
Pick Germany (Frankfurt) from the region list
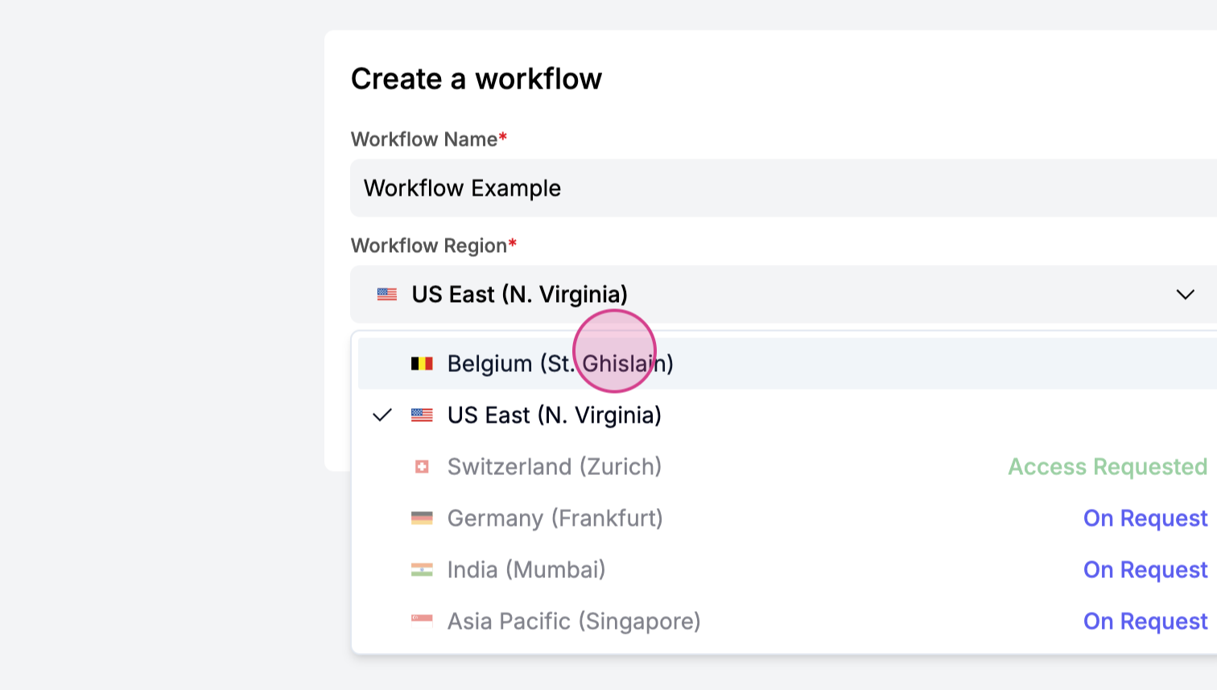[555, 519]
